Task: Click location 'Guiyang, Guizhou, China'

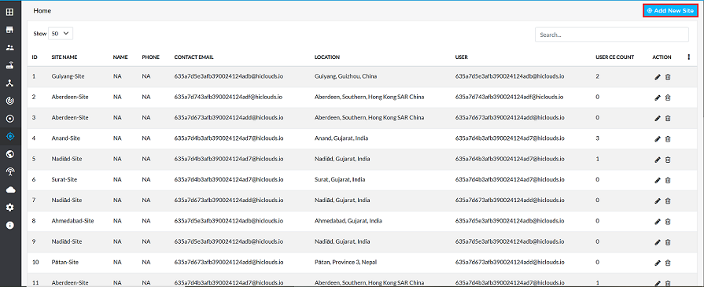Action: pos(346,76)
